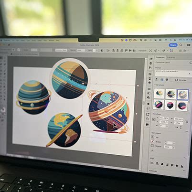
Task: Click the Flip vertically icon in Transform
Action: pyautogui.click(x=181, y=128)
